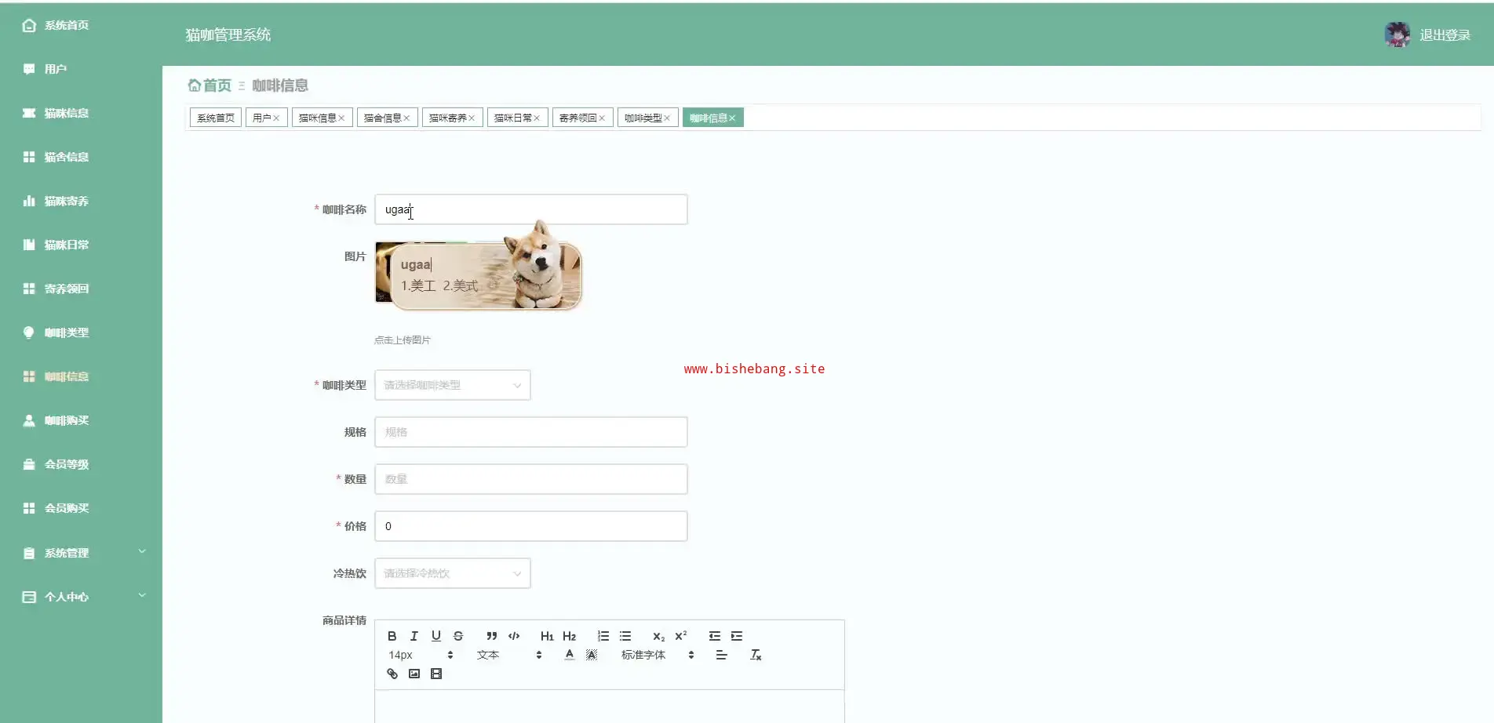Open 会员等级 in the sidebar
This screenshot has width=1494, height=723.
coord(82,464)
